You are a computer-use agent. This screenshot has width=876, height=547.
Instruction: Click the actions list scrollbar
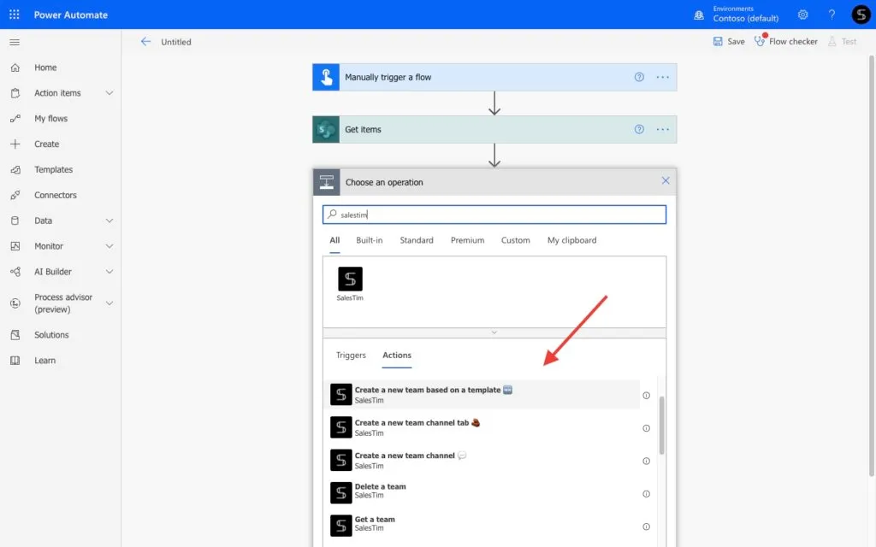(x=661, y=426)
